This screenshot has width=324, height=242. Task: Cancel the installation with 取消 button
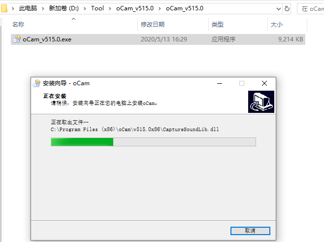(x=250, y=231)
